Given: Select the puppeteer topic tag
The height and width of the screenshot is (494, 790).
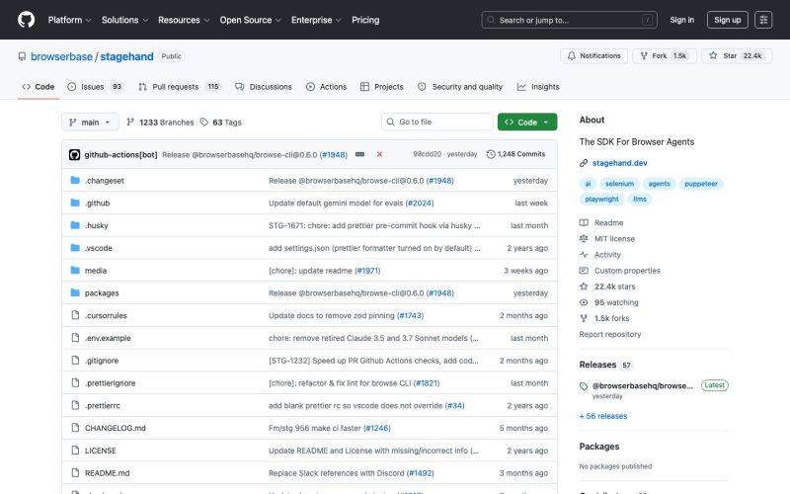Looking at the screenshot, I should click(x=701, y=184).
